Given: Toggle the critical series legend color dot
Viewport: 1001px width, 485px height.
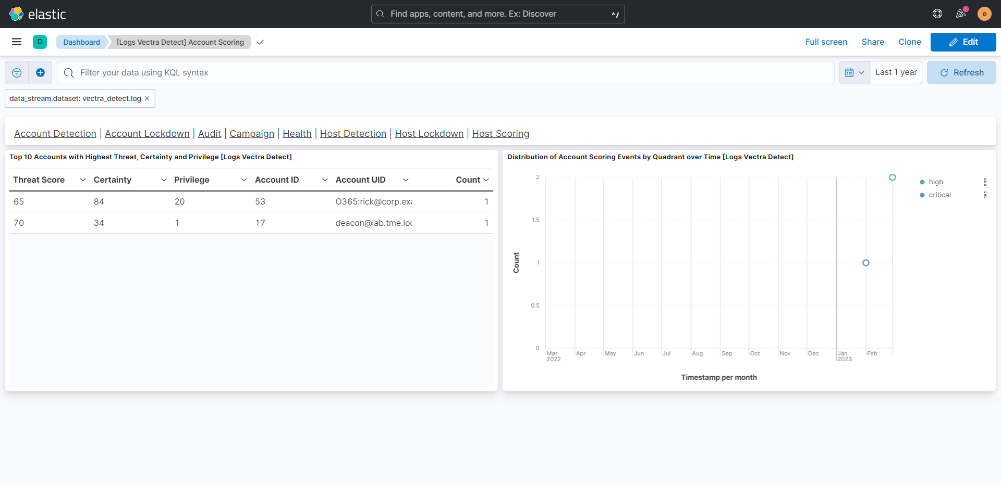Looking at the screenshot, I should 922,195.
